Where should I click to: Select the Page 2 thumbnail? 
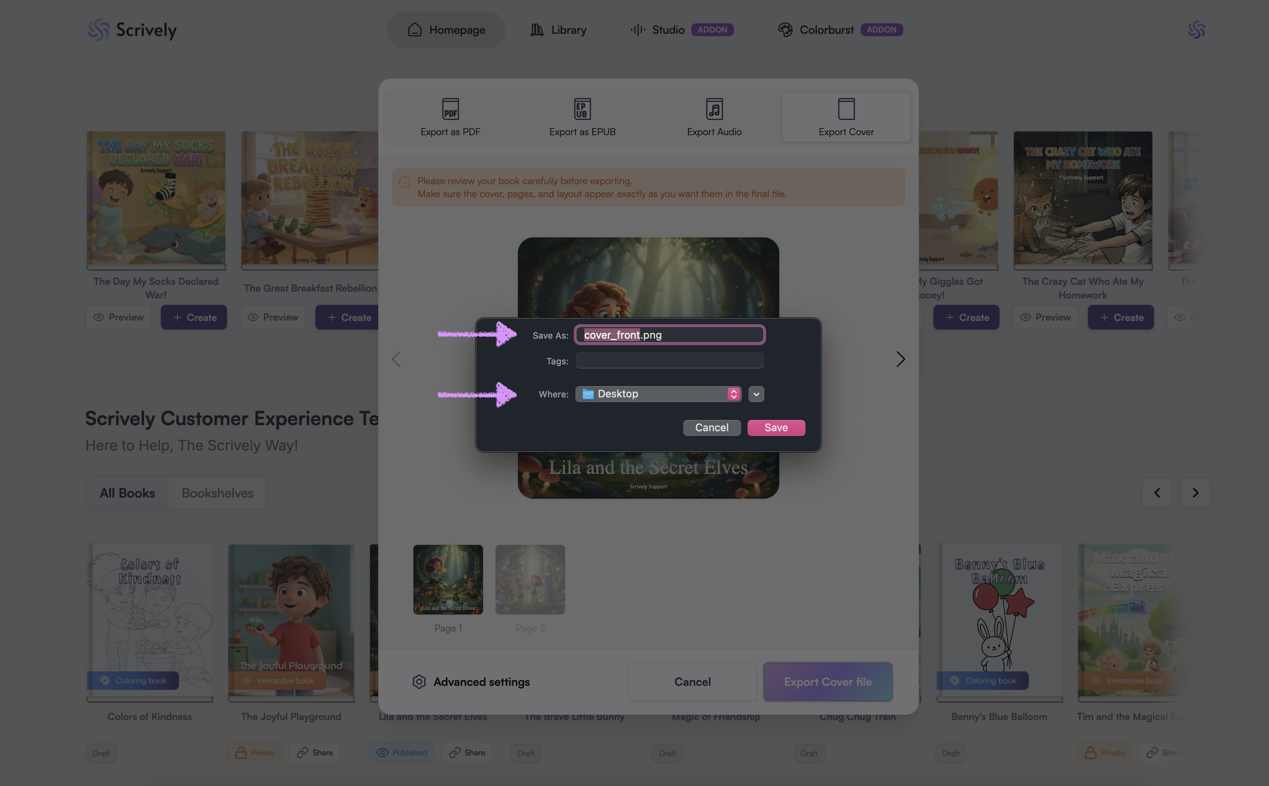click(x=530, y=580)
